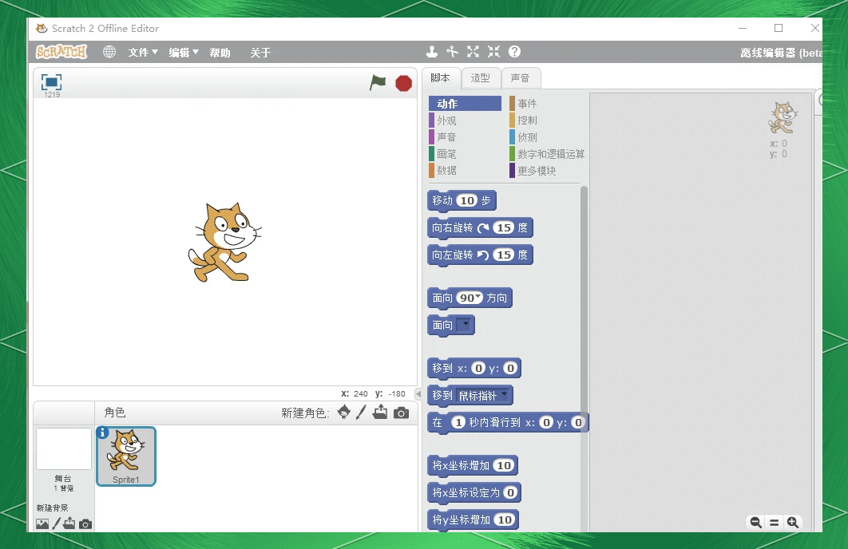Paint a new backdrop icon
848x549 pixels.
point(56,523)
